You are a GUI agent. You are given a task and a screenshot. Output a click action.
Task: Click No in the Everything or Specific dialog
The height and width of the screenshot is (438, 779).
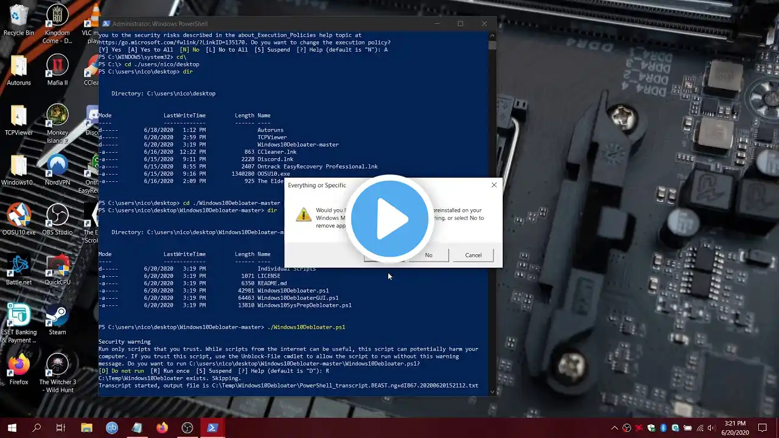pyautogui.click(x=428, y=255)
